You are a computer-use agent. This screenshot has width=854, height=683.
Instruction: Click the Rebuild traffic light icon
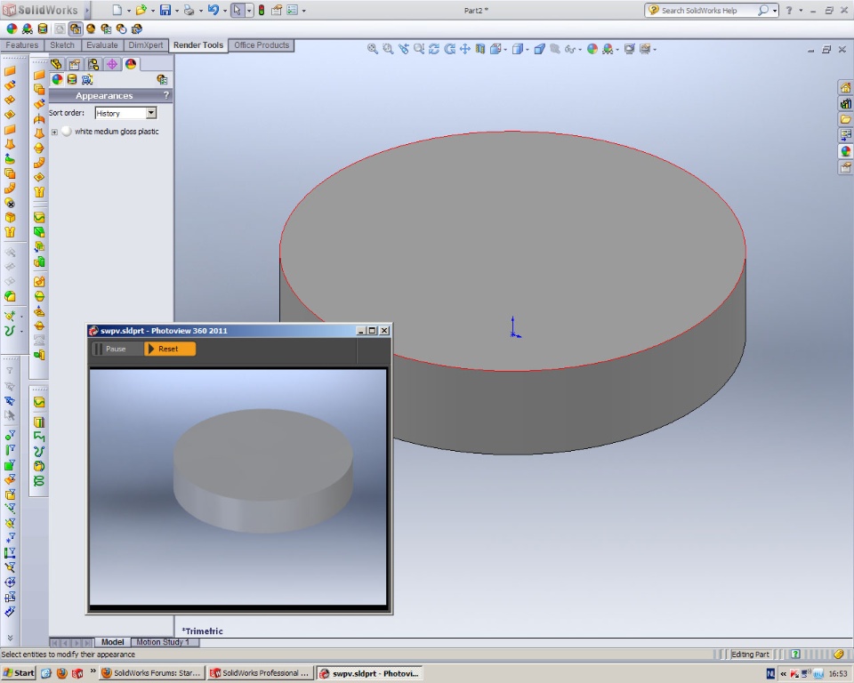(x=262, y=10)
